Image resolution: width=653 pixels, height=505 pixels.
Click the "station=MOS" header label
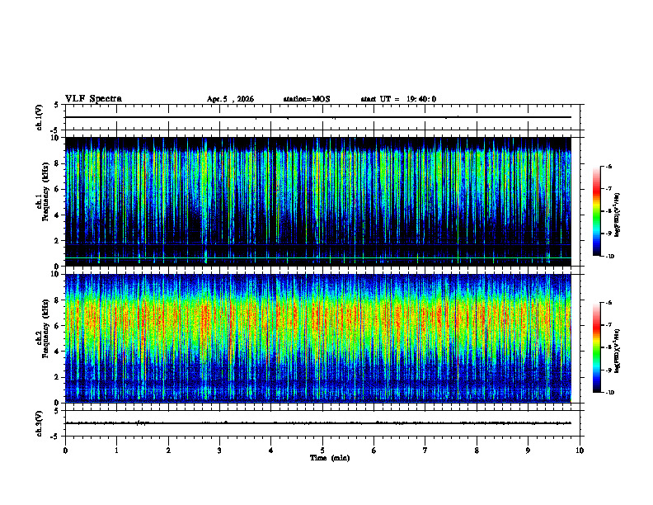[307, 99]
